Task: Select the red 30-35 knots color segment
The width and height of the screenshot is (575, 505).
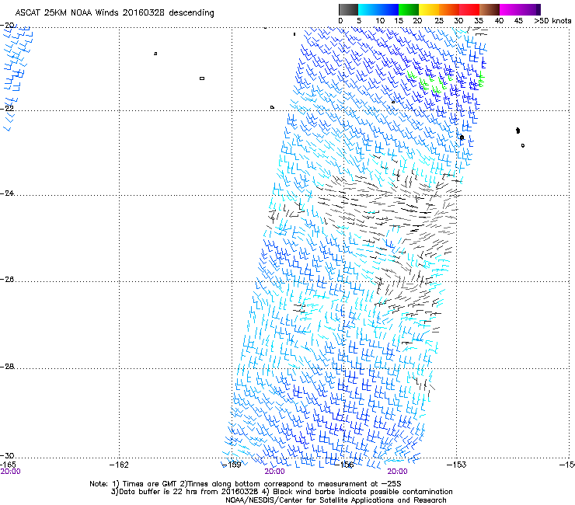Action: (x=469, y=9)
